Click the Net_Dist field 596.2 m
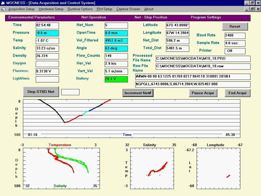Viewport: 261px width, 196px height. coord(177,41)
